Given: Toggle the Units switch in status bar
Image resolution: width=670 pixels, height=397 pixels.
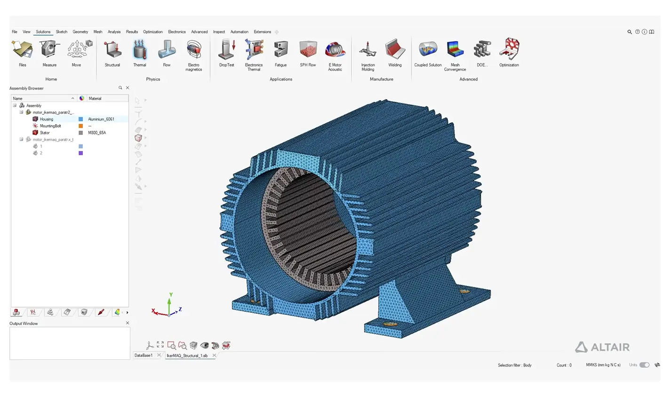Looking at the screenshot, I should 644,365.
